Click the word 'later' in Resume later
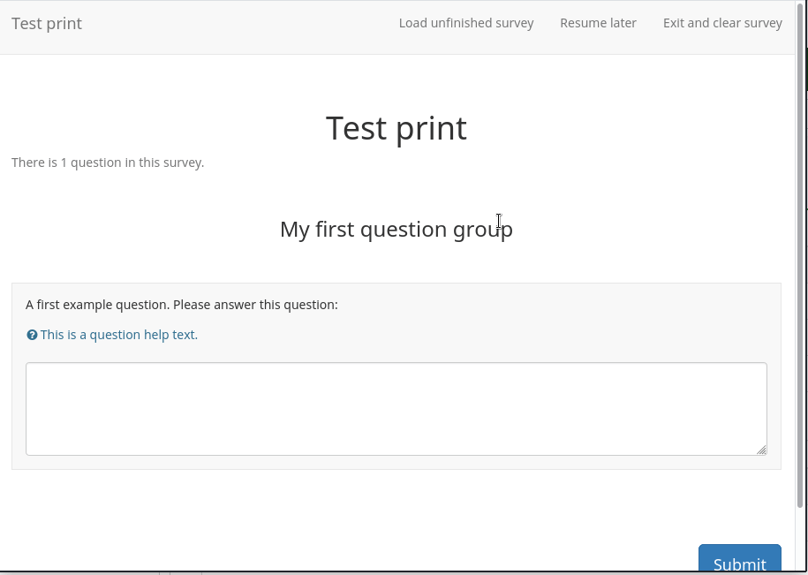808x575 pixels. point(621,24)
